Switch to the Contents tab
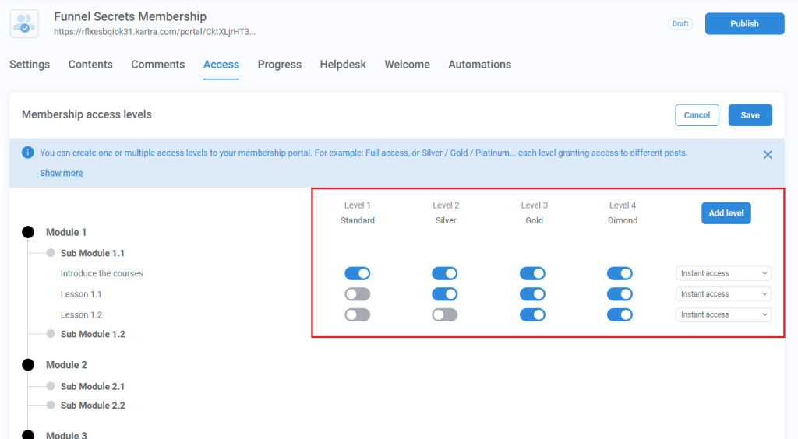The image size is (798, 439). (90, 65)
